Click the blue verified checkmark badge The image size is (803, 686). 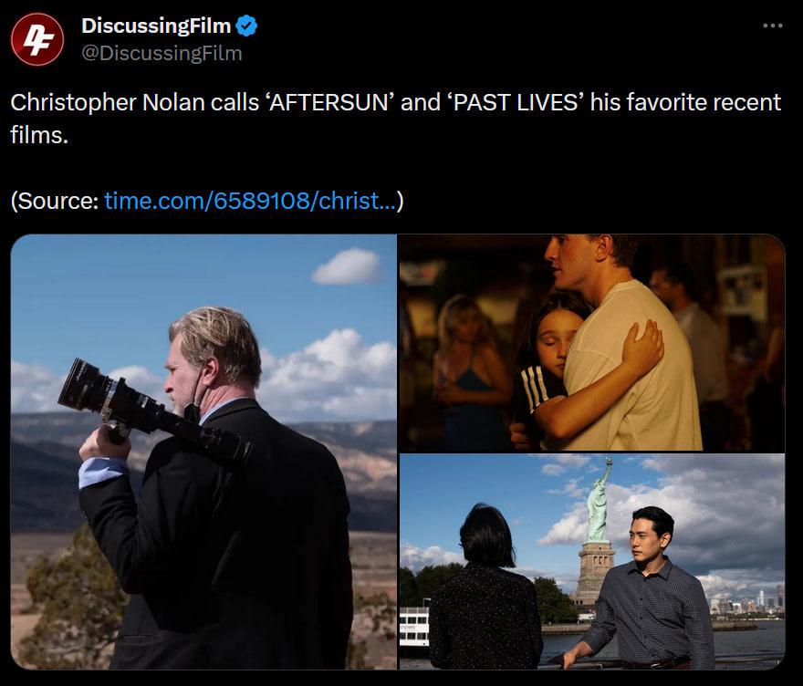(x=247, y=26)
